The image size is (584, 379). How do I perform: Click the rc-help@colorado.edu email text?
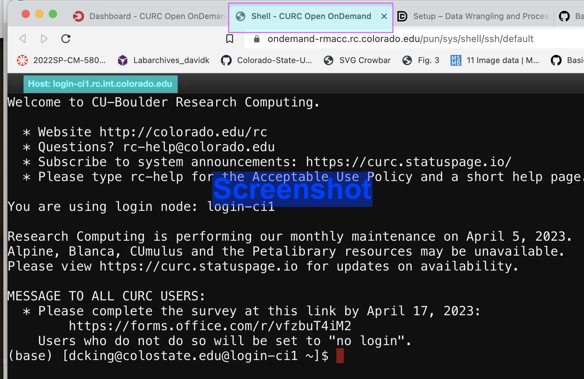pyautogui.click(x=199, y=147)
